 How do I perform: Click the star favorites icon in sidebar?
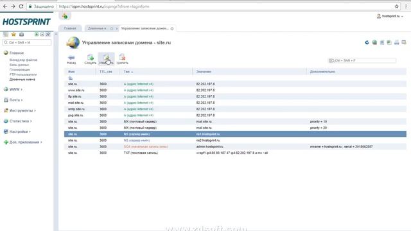click(13, 34)
